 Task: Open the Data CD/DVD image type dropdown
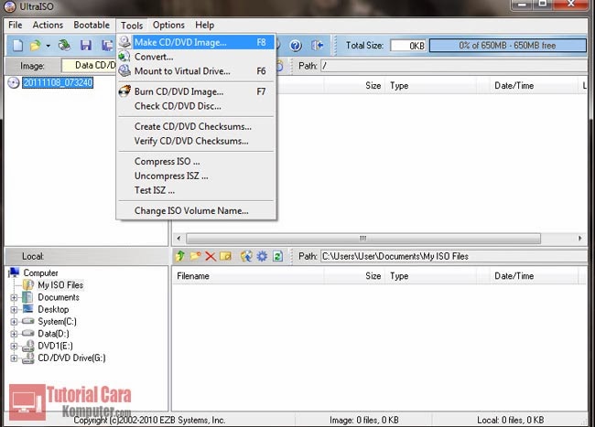(89, 66)
